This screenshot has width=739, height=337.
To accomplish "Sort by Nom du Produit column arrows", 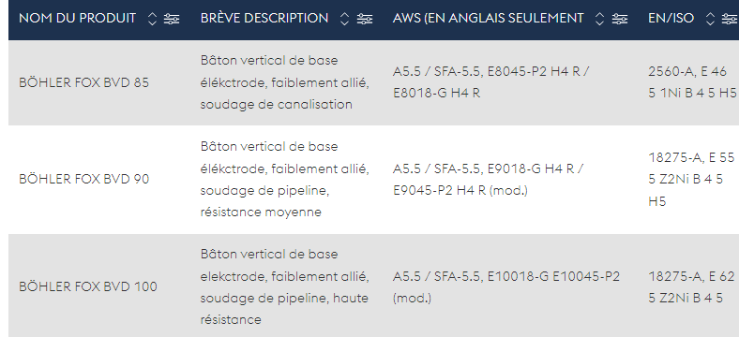I will point(152,19).
